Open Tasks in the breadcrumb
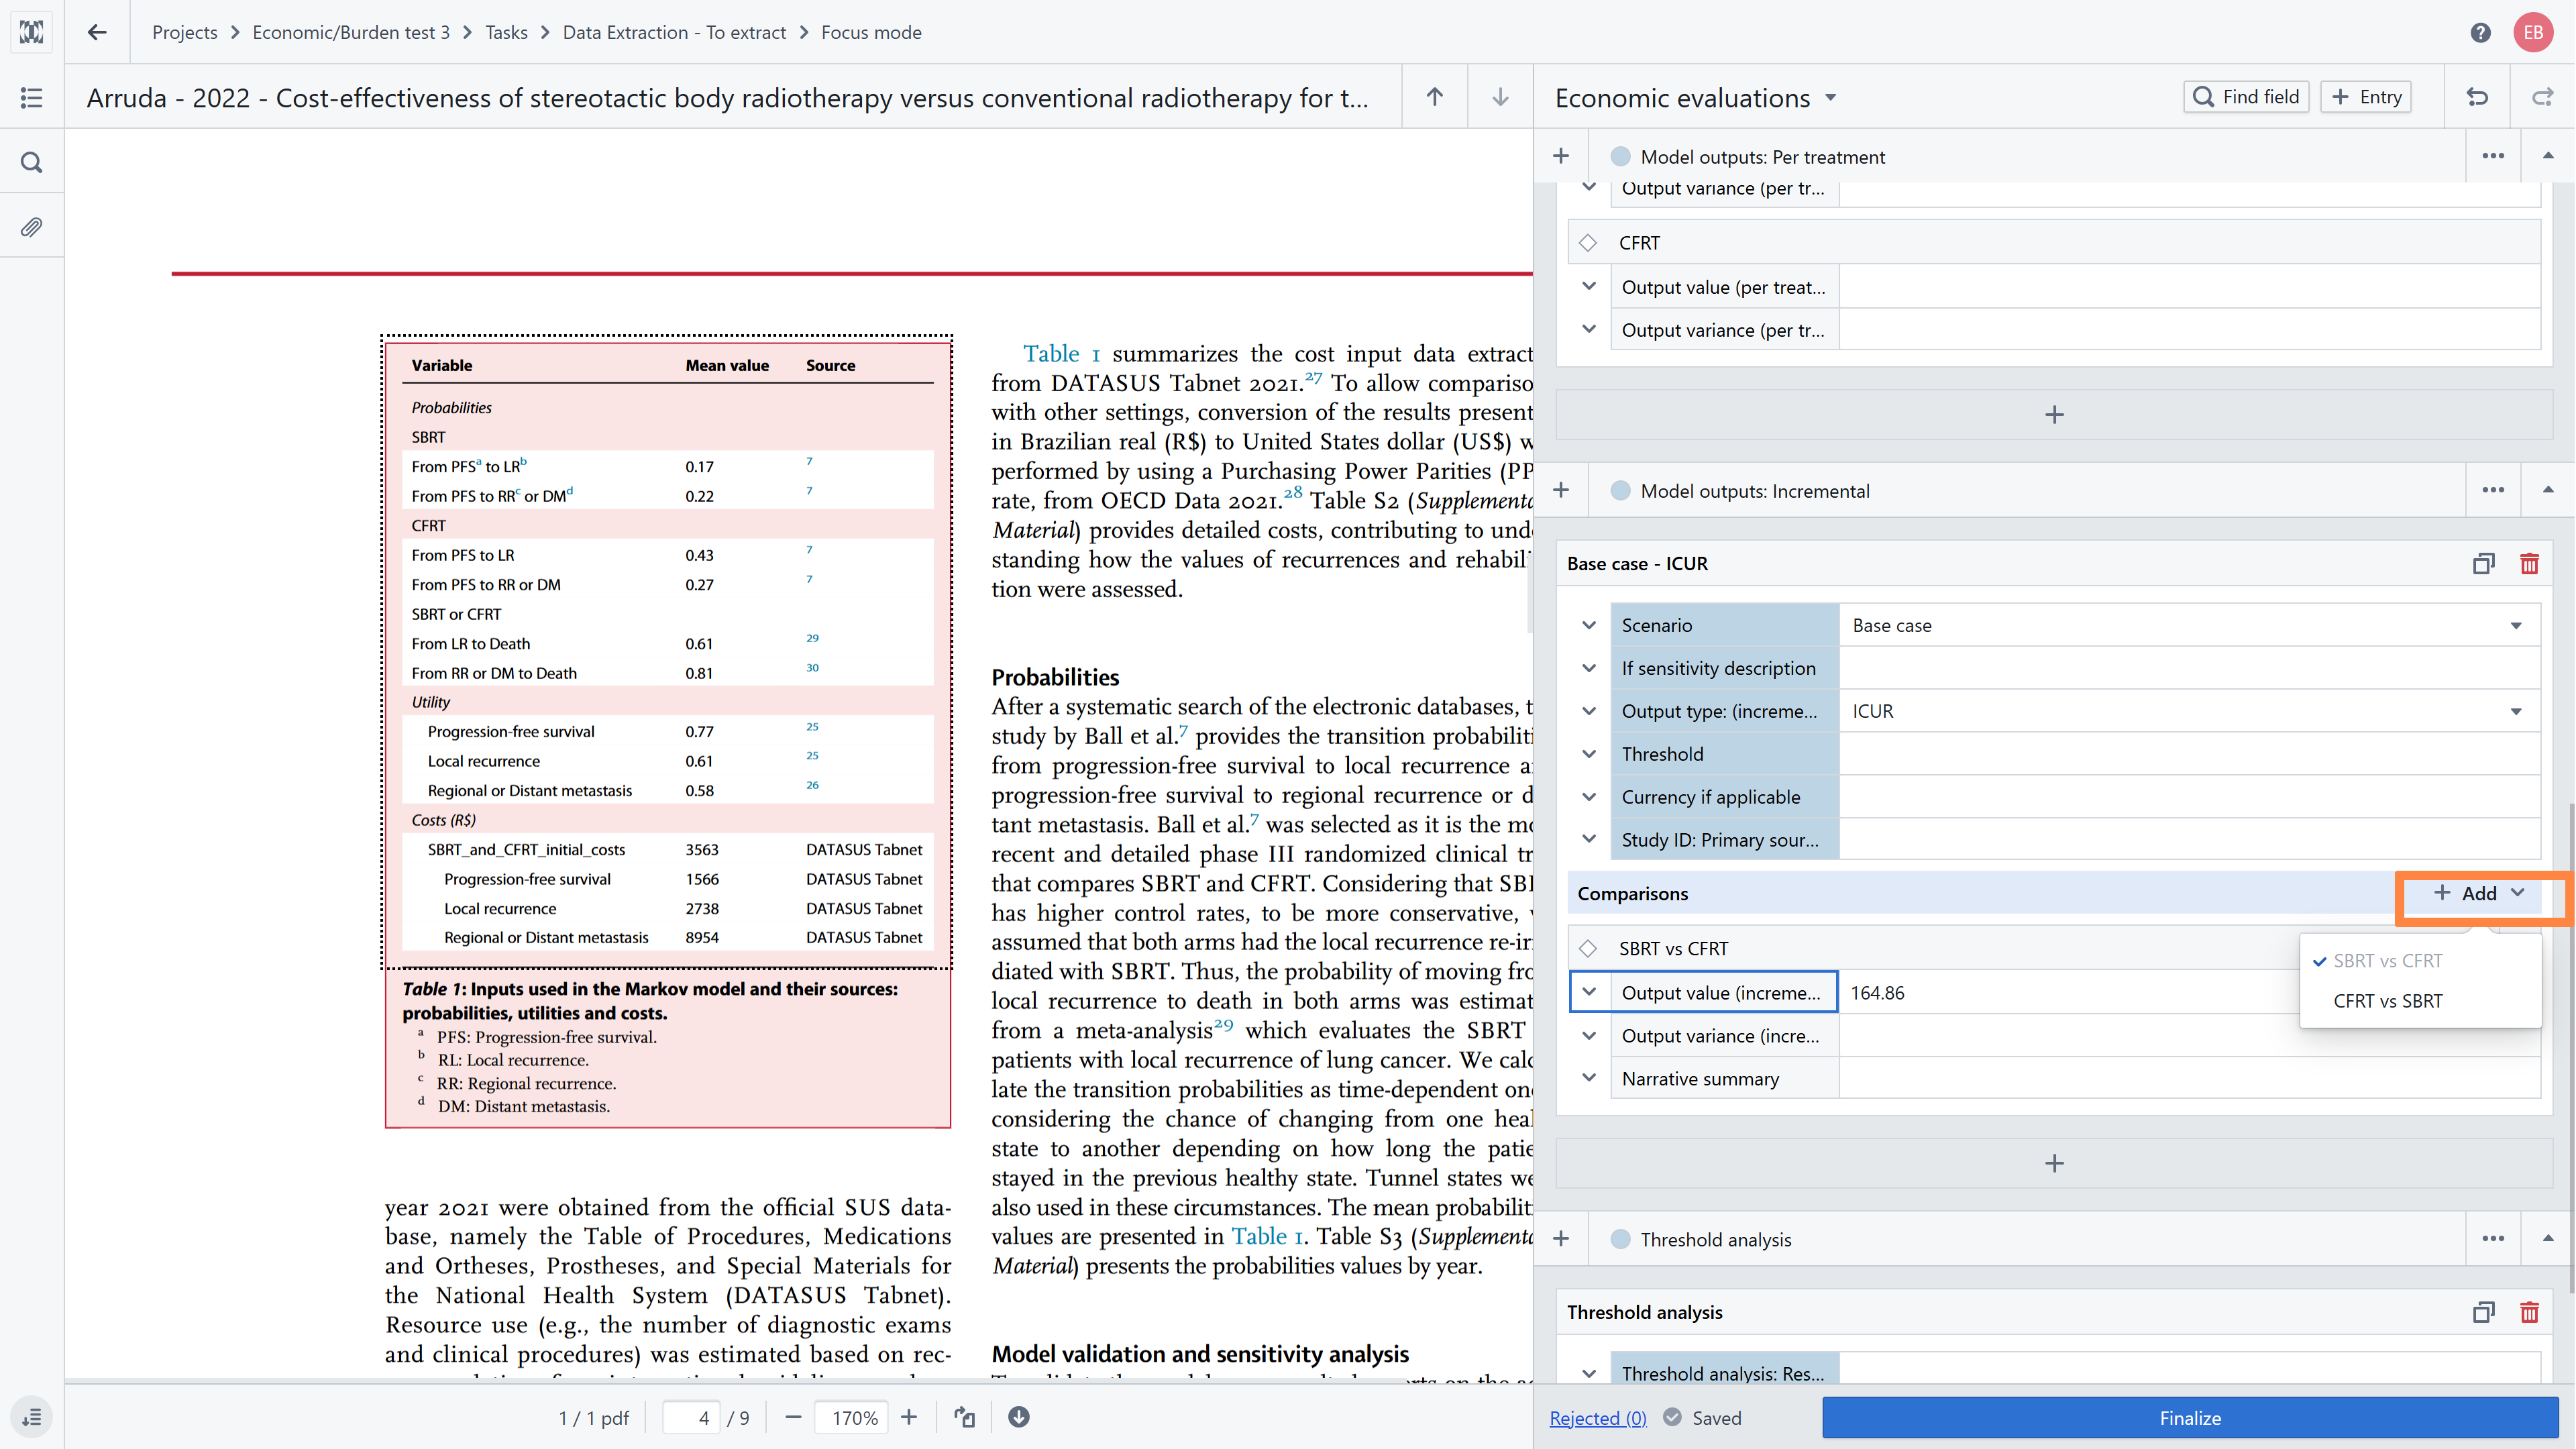The image size is (2576, 1449). pos(506,32)
